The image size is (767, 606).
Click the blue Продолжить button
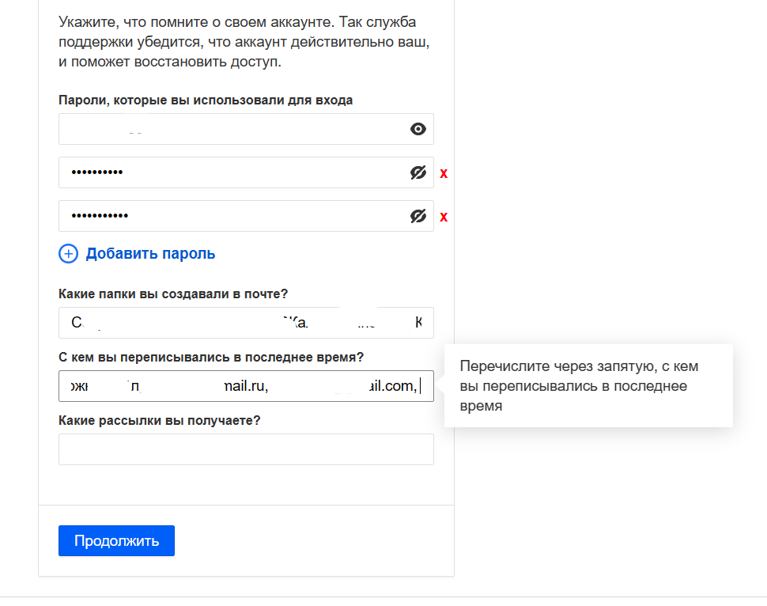(x=116, y=541)
